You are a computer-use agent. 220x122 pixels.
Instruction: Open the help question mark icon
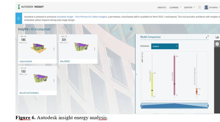click(x=199, y=7)
